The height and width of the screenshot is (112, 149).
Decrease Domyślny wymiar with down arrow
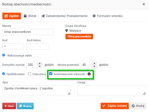tap(40, 66)
